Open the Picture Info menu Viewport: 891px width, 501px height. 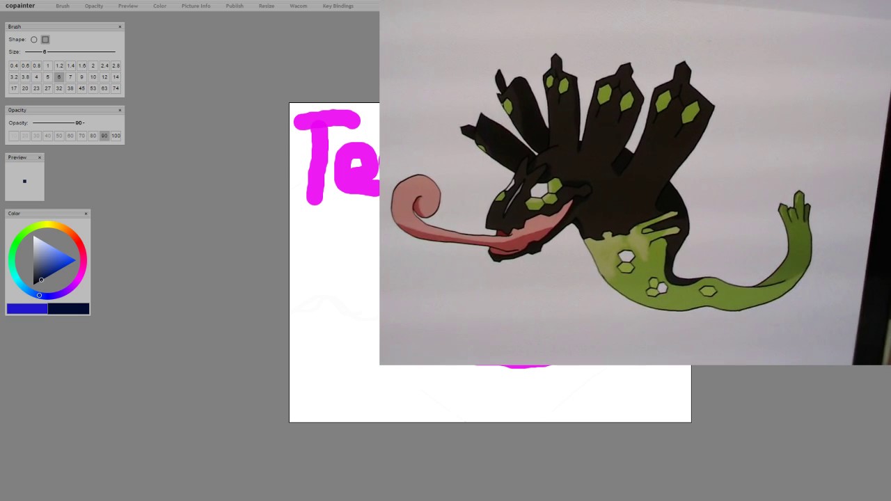(196, 6)
